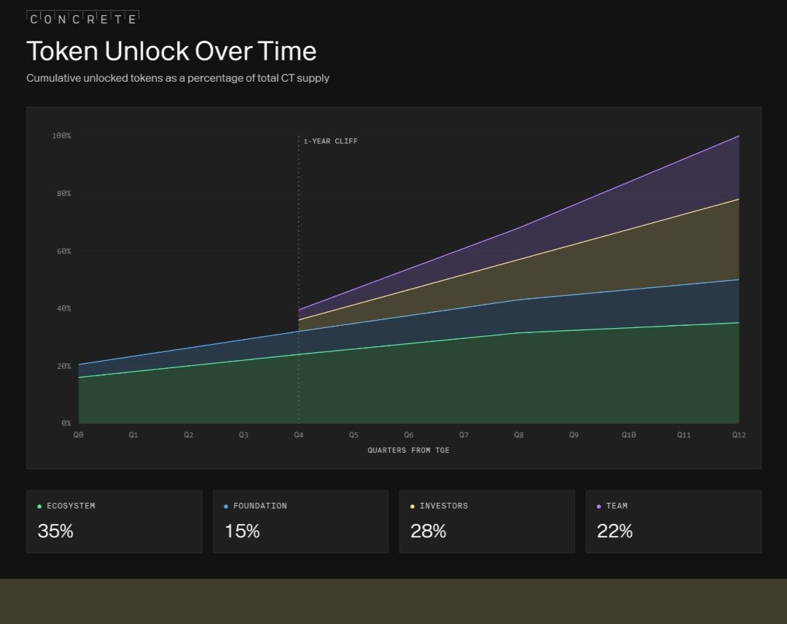Select the Investors 28% card
Image resolution: width=787 pixels, height=624 pixels.
pos(487,522)
